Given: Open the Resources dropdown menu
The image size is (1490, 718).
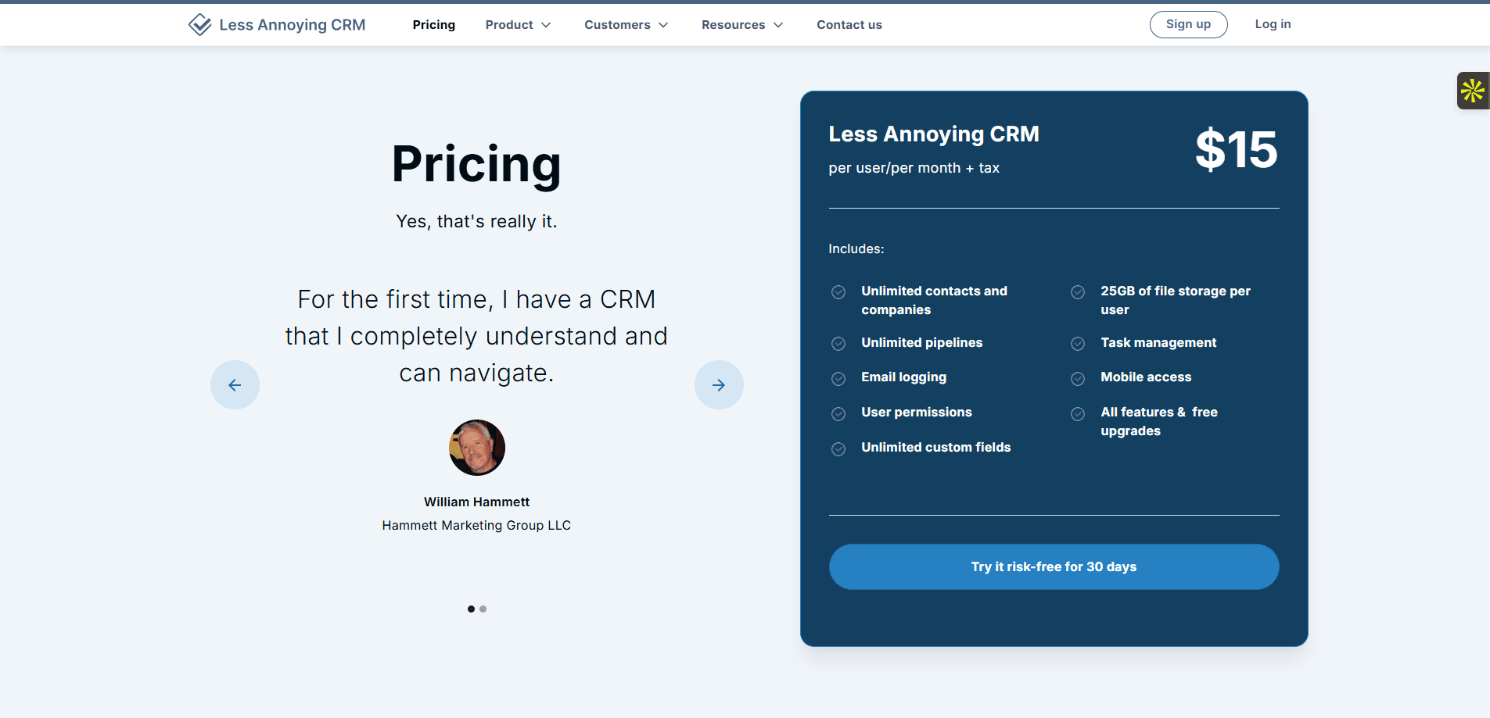Looking at the screenshot, I should [x=741, y=25].
